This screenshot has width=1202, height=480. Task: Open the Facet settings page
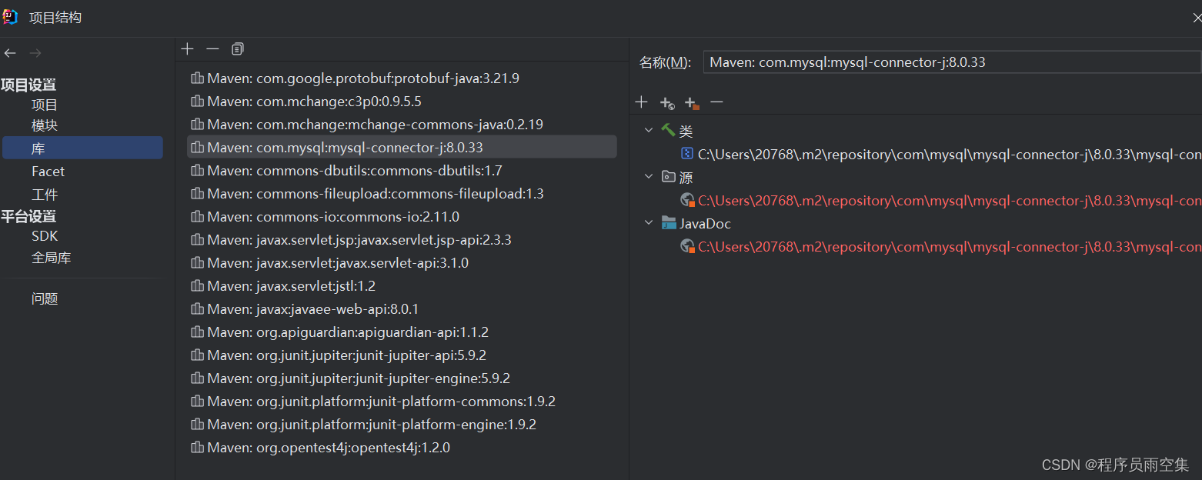[48, 172]
